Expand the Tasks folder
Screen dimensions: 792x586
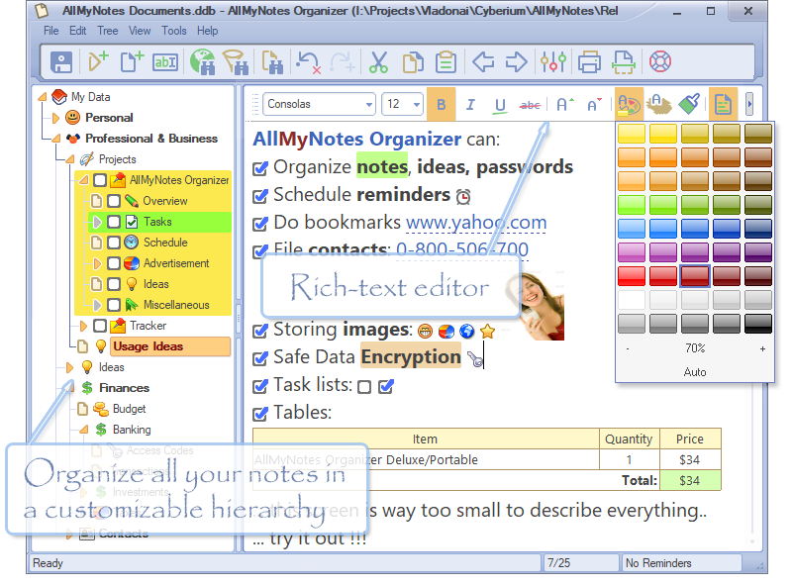point(97,222)
